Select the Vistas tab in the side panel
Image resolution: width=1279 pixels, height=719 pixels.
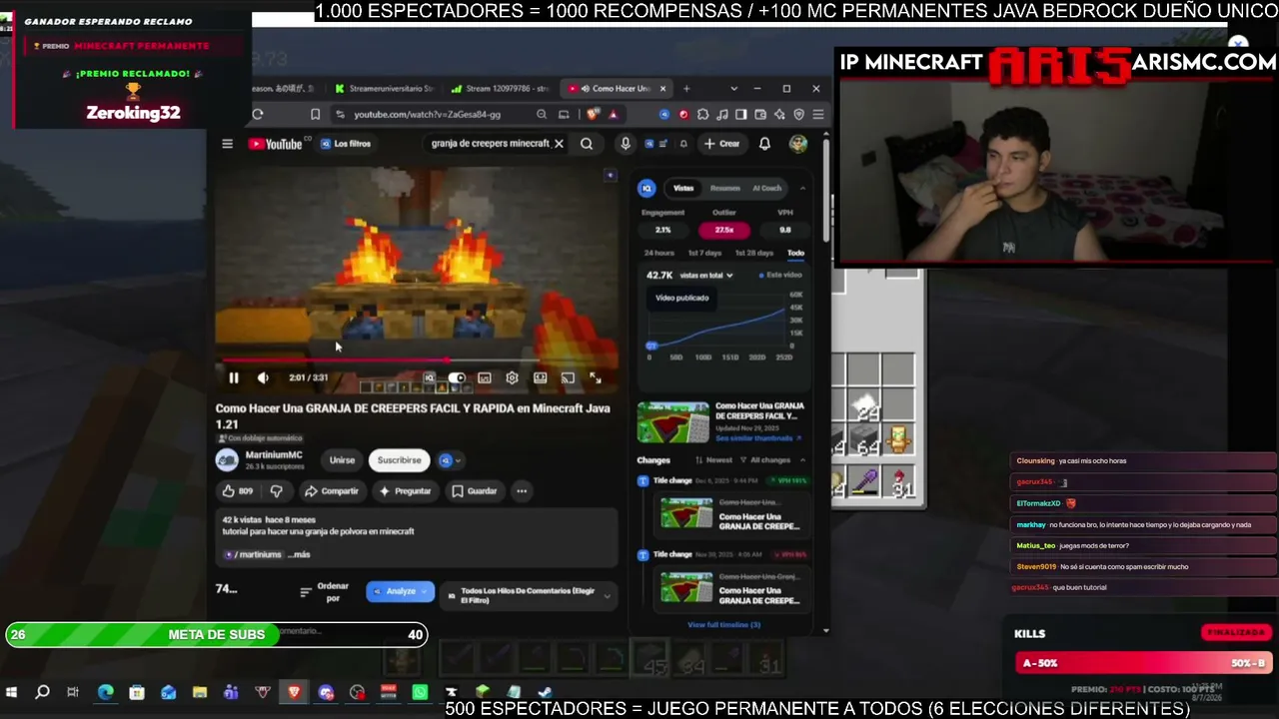683,188
